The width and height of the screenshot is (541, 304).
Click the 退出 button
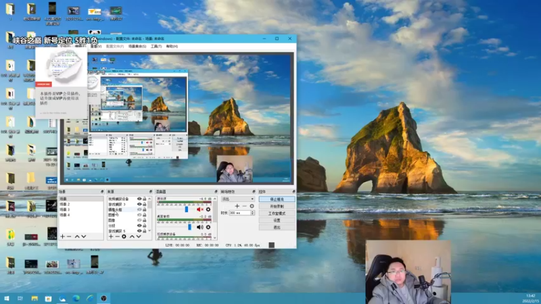click(277, 228)
